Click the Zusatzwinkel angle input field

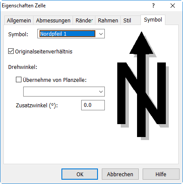point(93,105)
